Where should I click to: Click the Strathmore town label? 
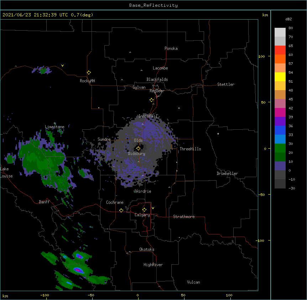[184, 217]
